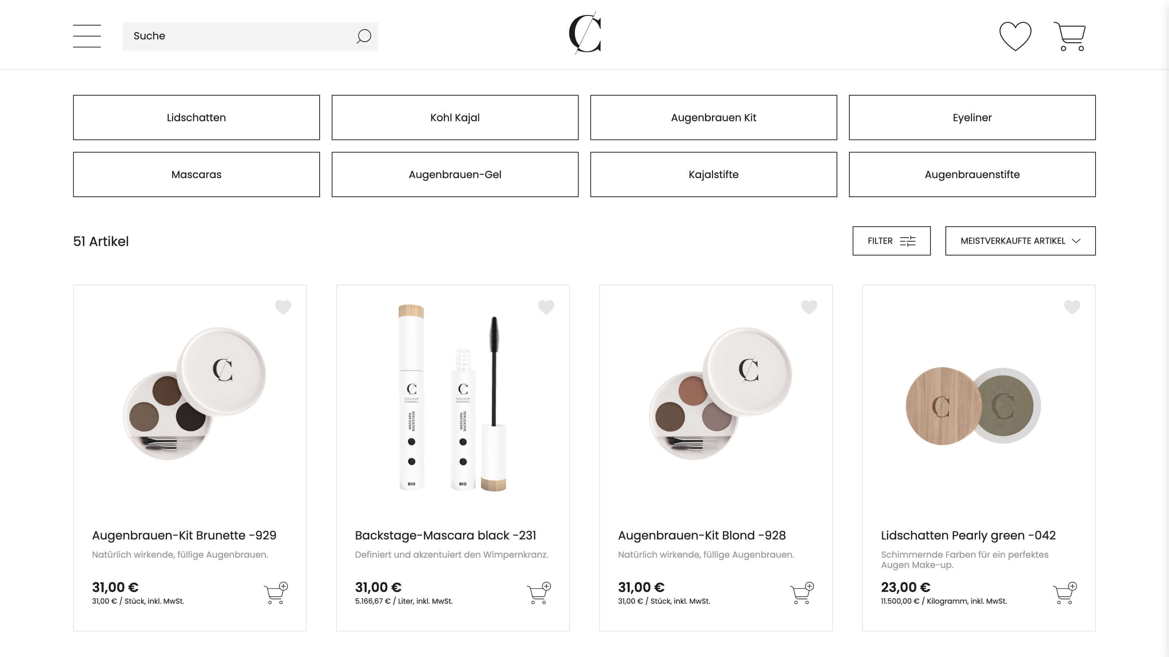1169x657 pixels.
Task: Toggle wishlist heart on Backstage-Mascara black
Action: [546, 307]
